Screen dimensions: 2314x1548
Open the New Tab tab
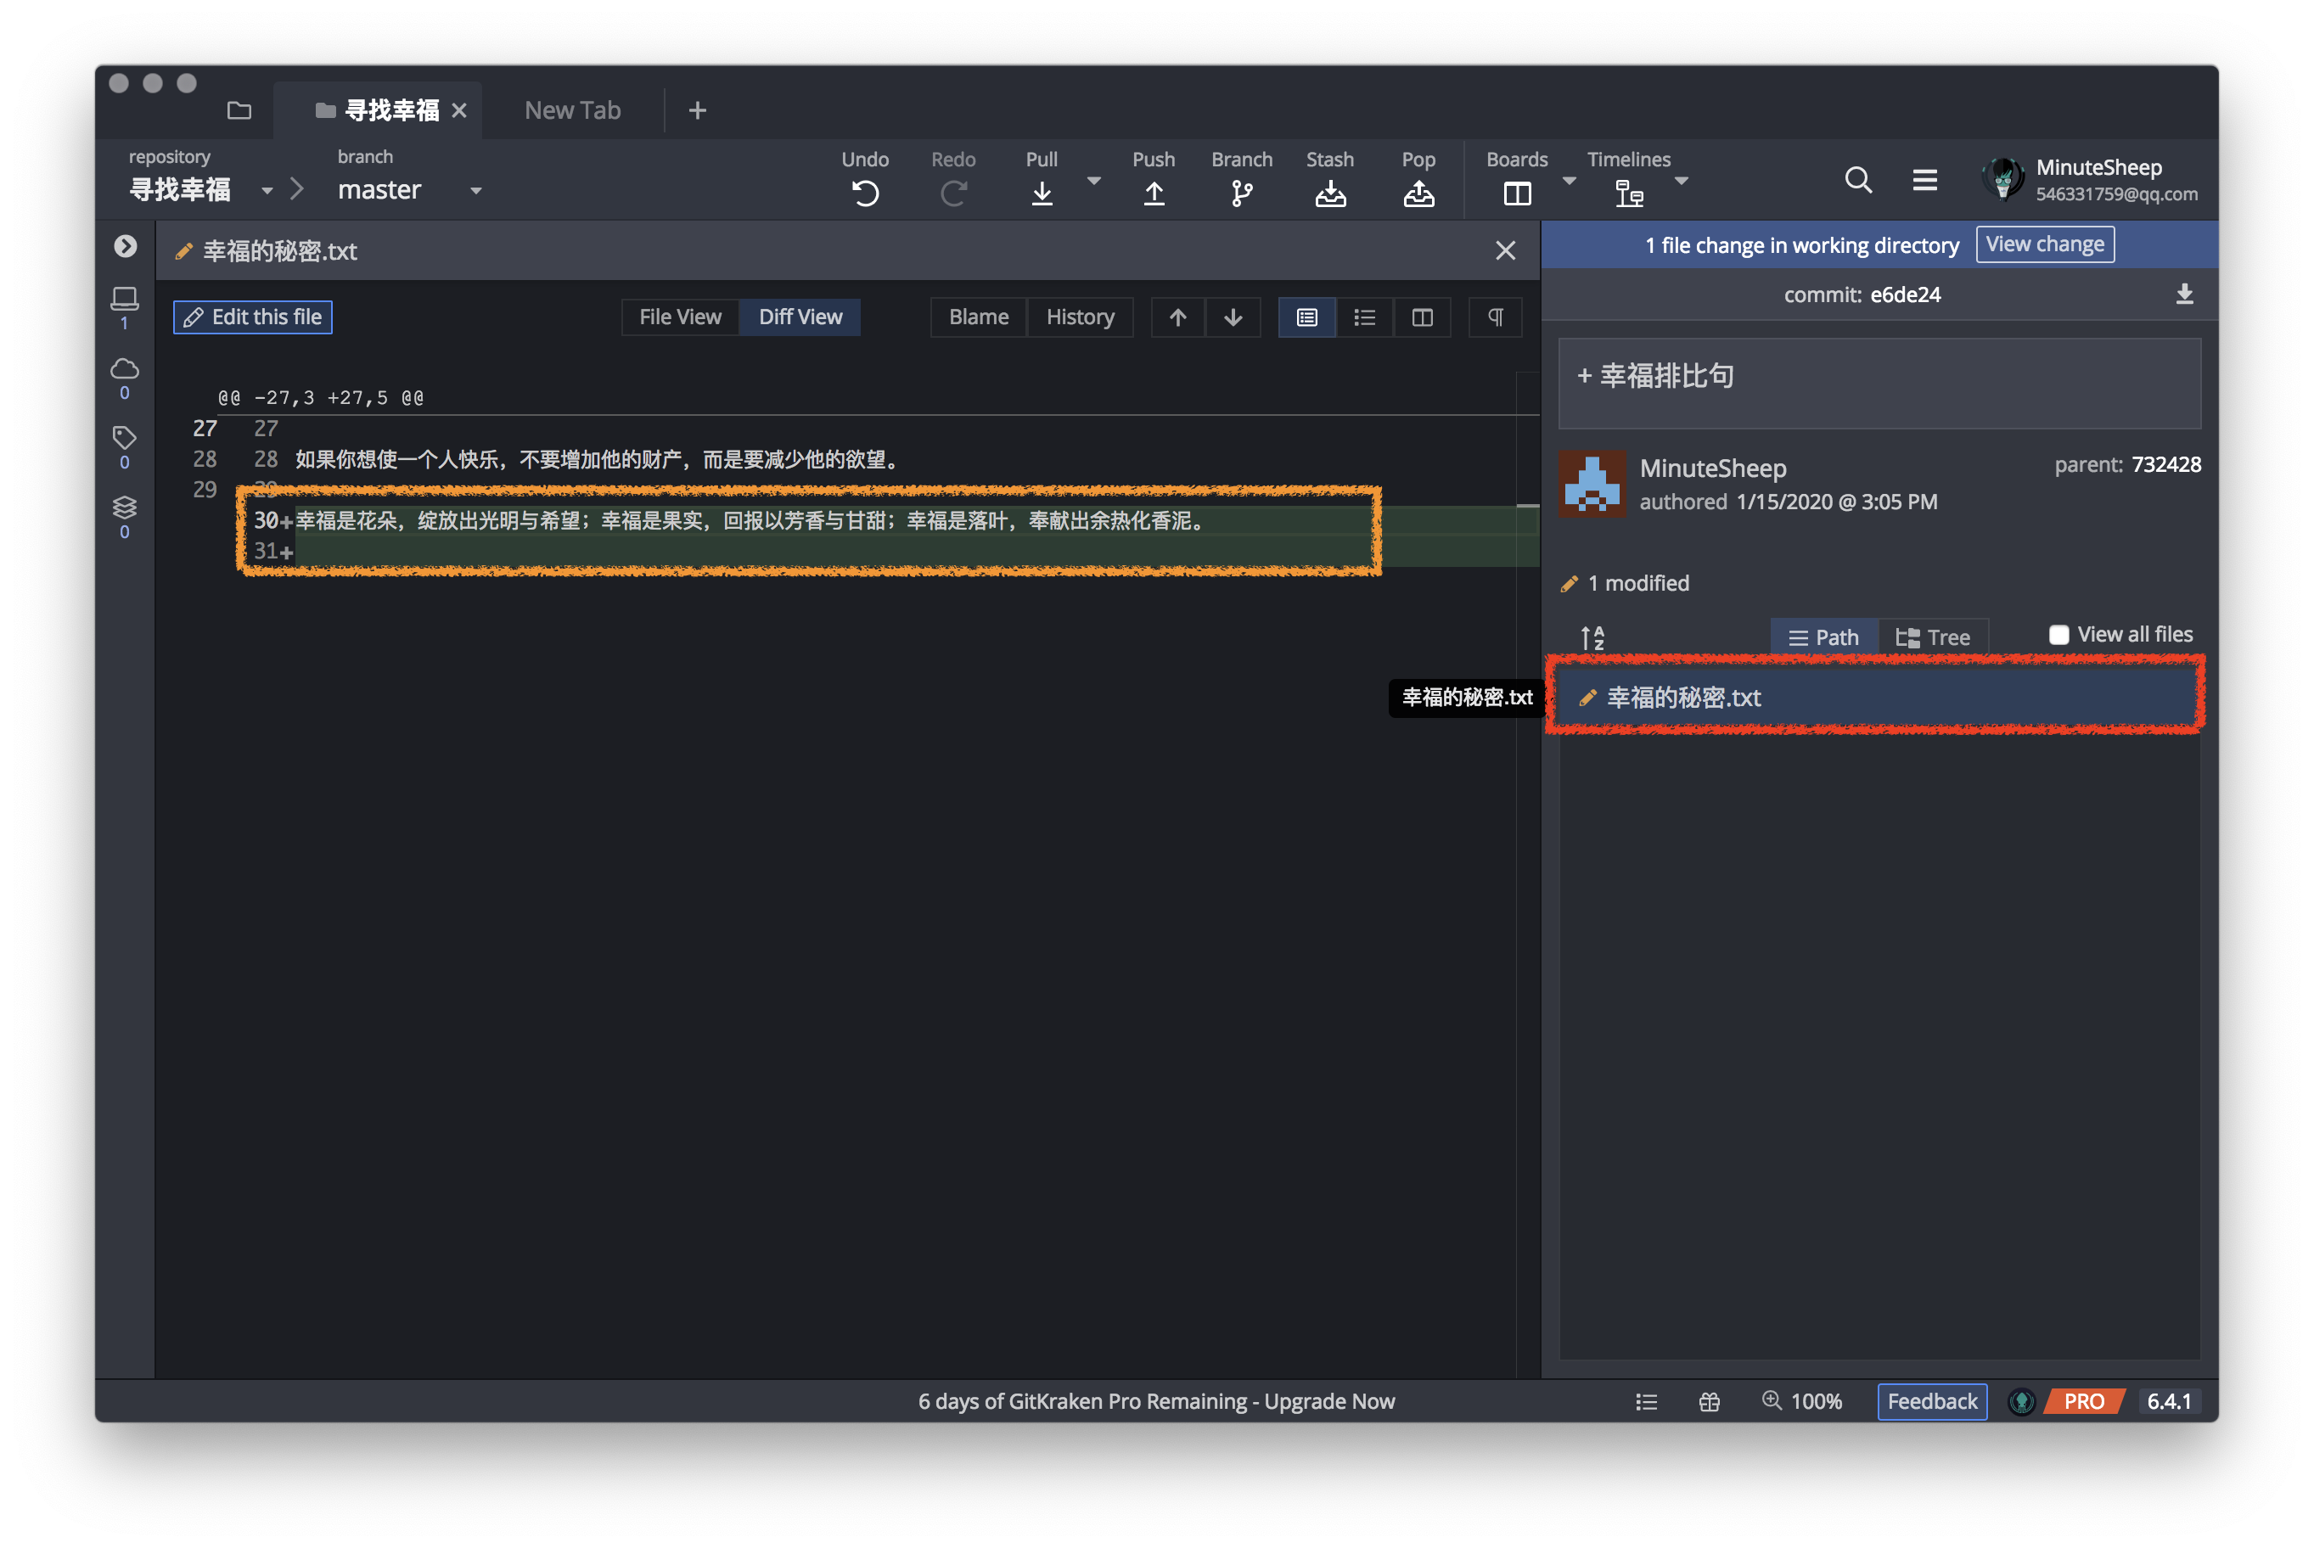coord(573,110)
